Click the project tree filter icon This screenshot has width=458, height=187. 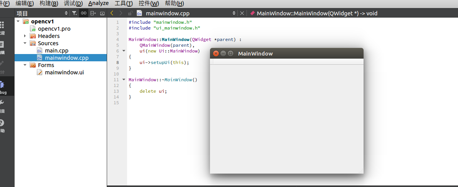pyautogui.click(x=75, y=13)
